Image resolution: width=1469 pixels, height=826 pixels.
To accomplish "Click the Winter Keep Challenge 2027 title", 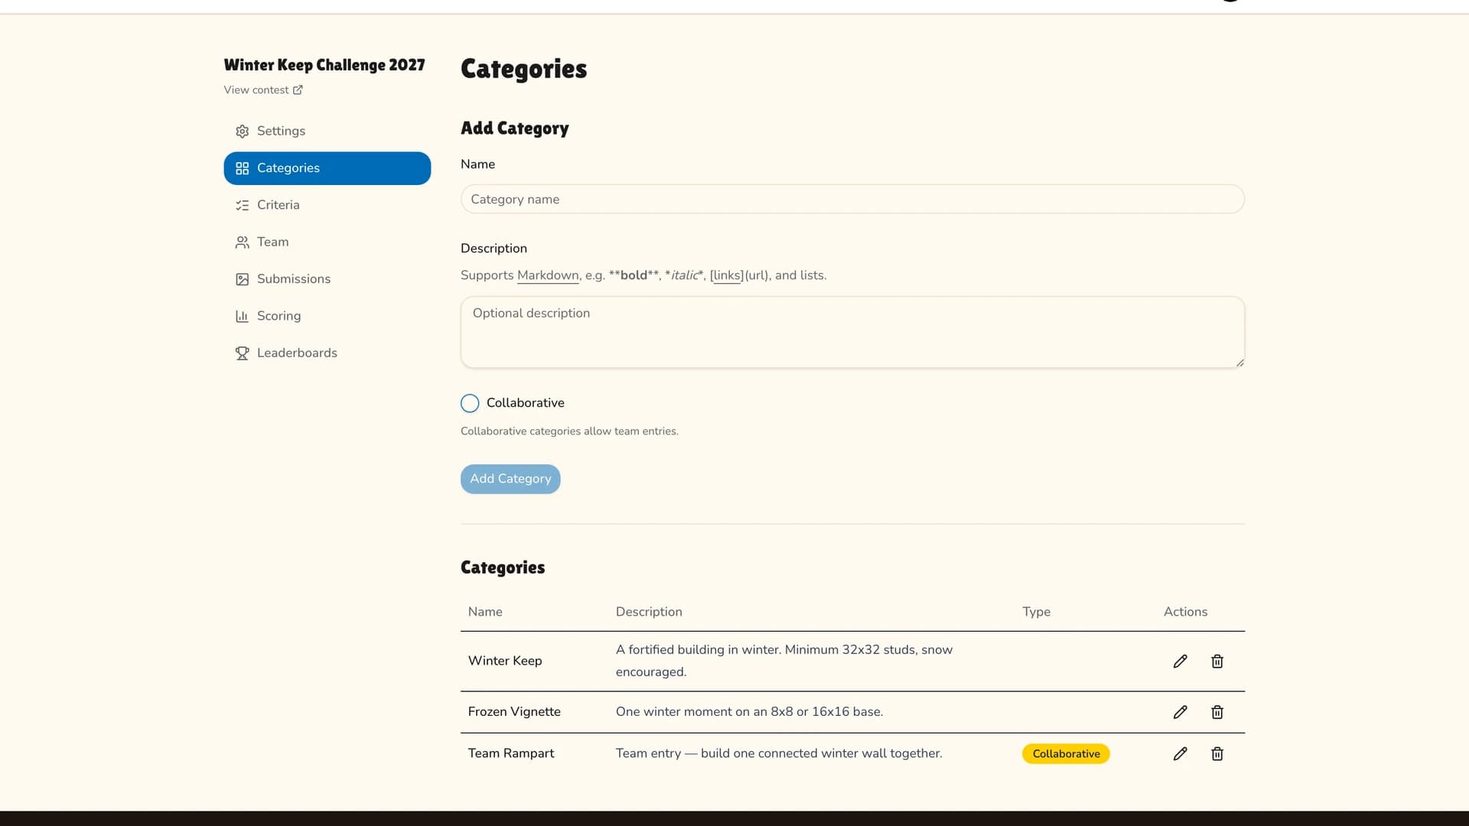I will click(324, 65).
